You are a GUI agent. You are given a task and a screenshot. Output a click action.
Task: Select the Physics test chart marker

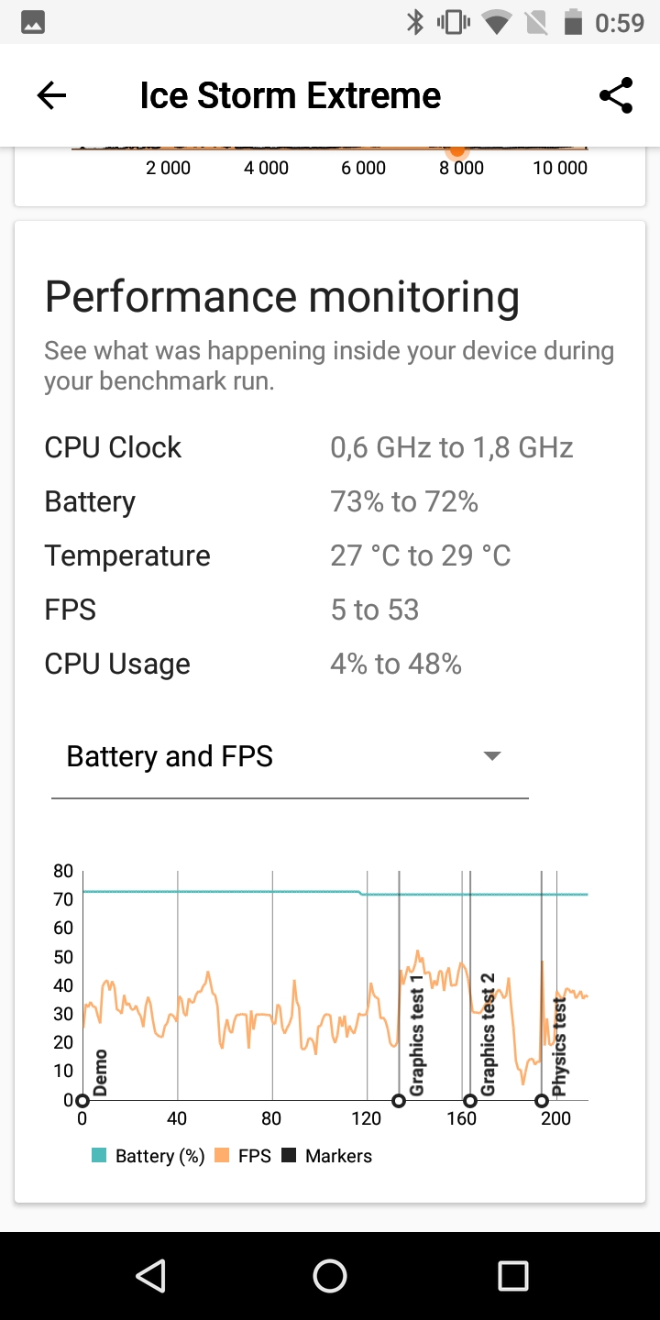(x=542, y=1101)
